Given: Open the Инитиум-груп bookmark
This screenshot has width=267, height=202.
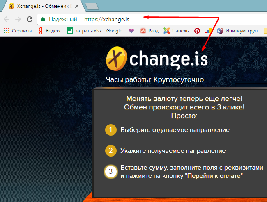Looking at the screenshot, I should pyautogui.click(x=237, y=31).
